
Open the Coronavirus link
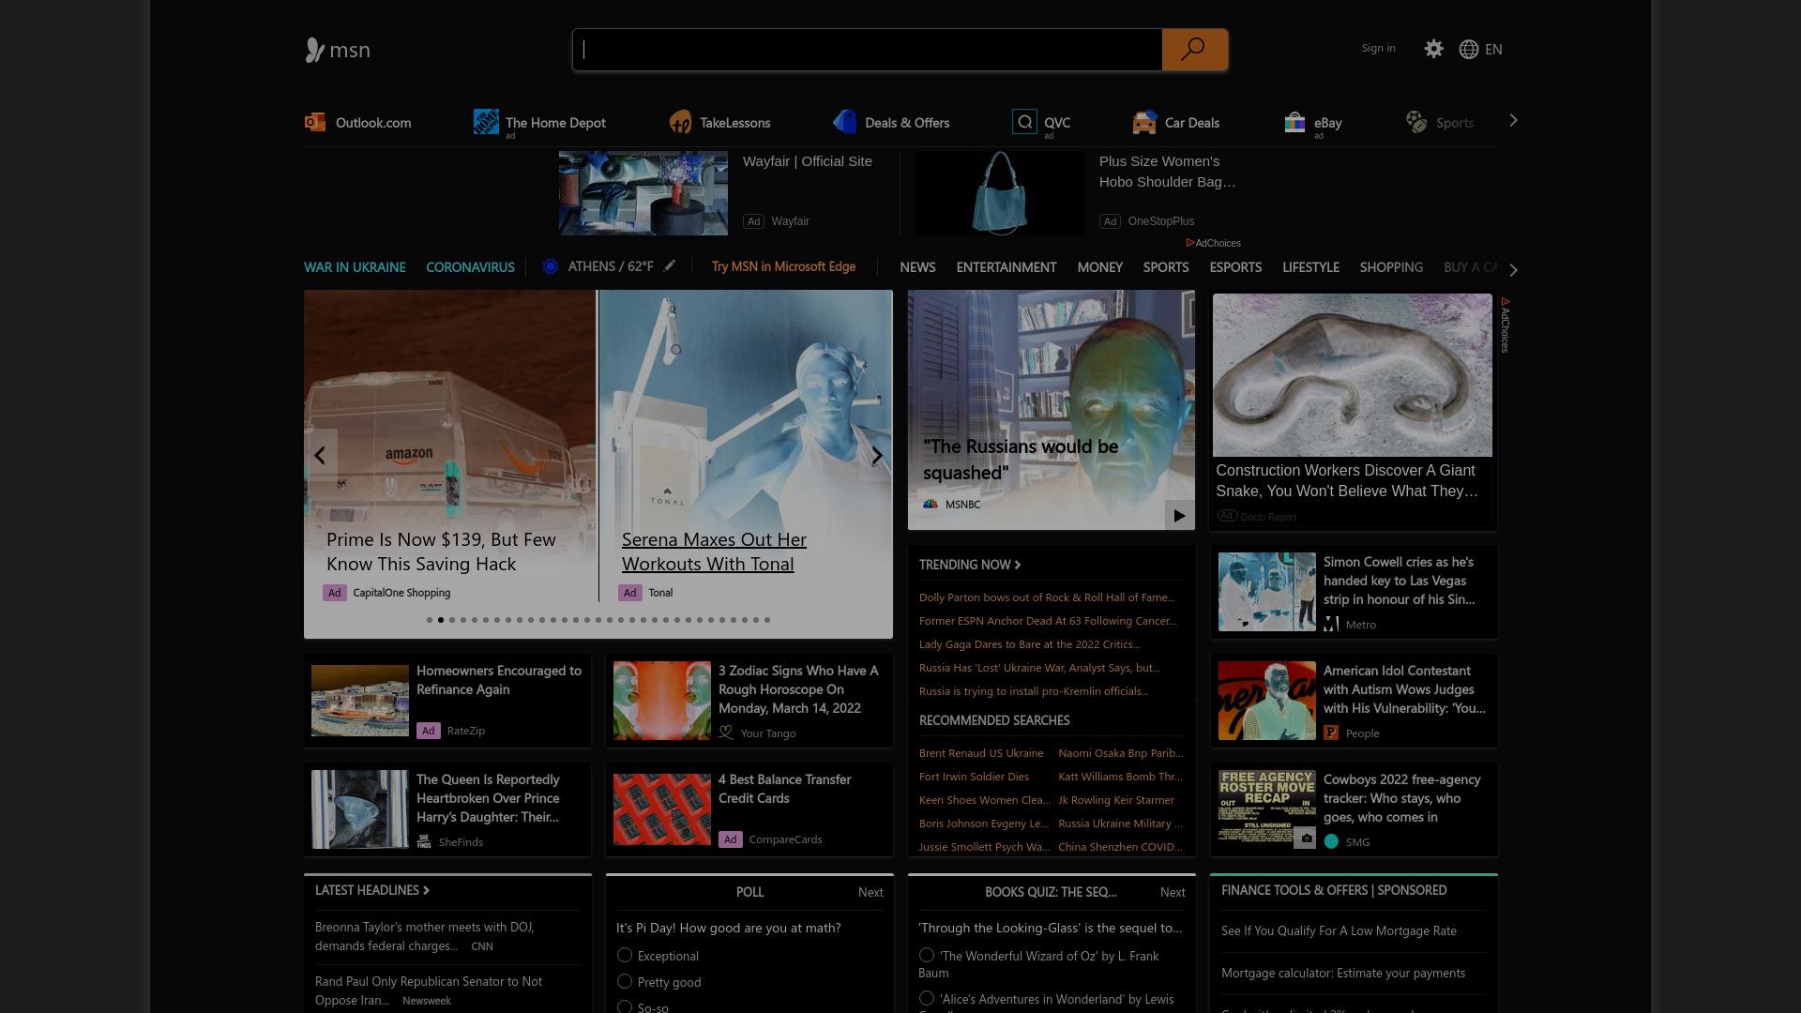tap(470, 267)
